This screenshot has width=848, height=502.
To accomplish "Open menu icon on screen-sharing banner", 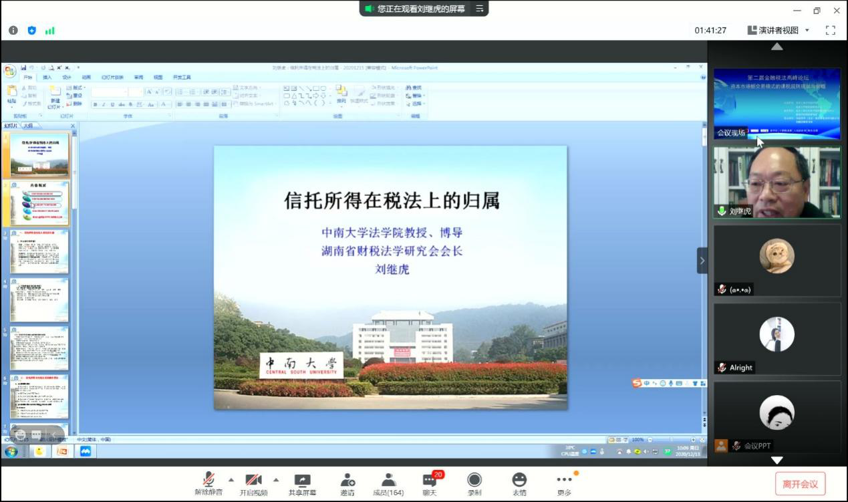I will point(479,9).
